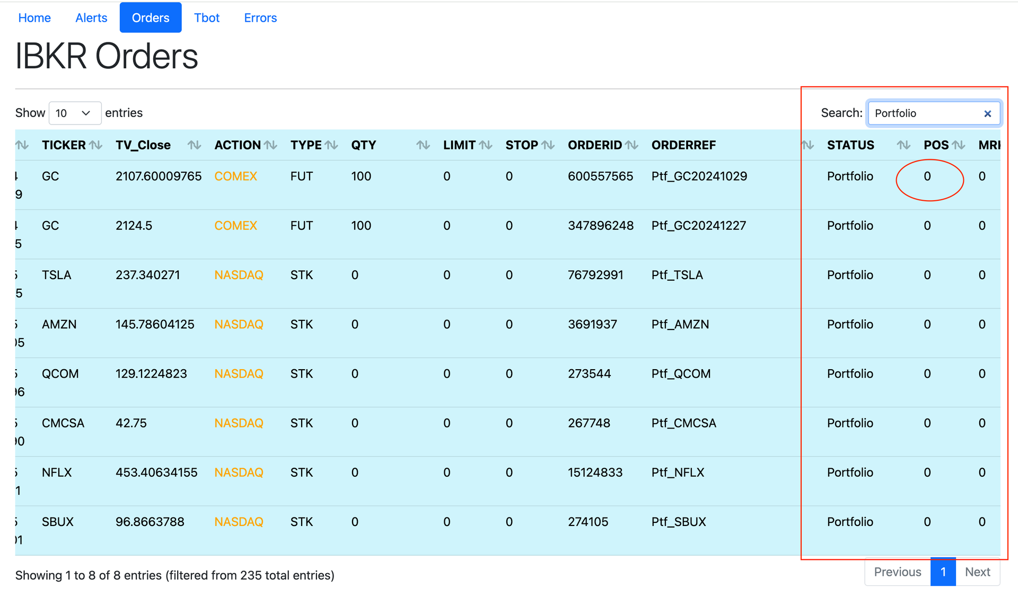Open the Show entries count dropdown
Screen dimensions: 1018x597
tap(75, 113)
